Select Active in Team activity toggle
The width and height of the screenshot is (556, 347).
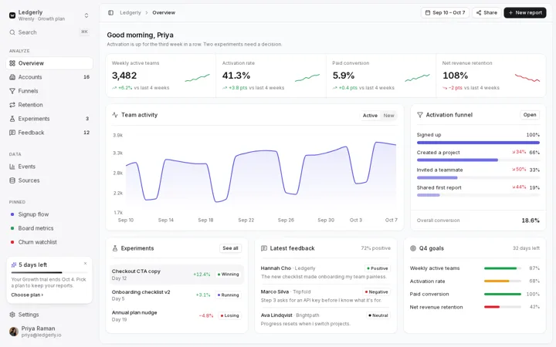coord(370,116)
